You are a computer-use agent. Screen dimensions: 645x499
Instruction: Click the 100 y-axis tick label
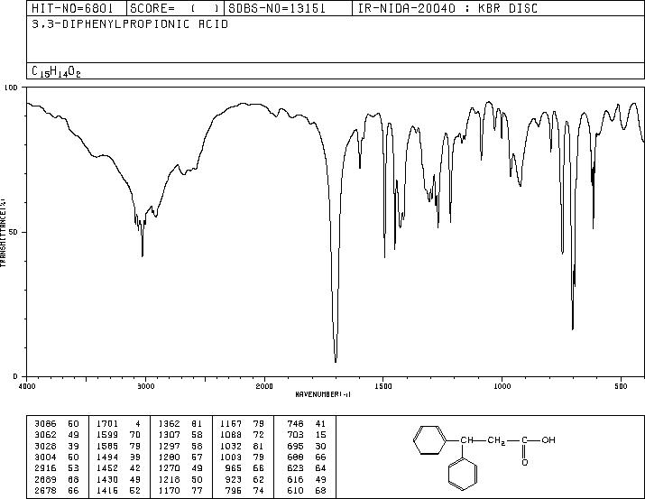pos(11,88)
